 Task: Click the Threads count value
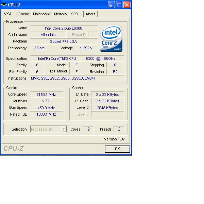coord(119,129)
